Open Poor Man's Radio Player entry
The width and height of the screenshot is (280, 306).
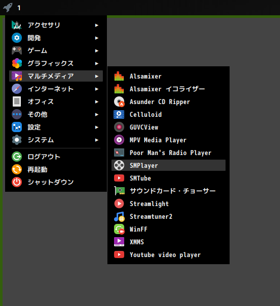(x=169, y=152)
